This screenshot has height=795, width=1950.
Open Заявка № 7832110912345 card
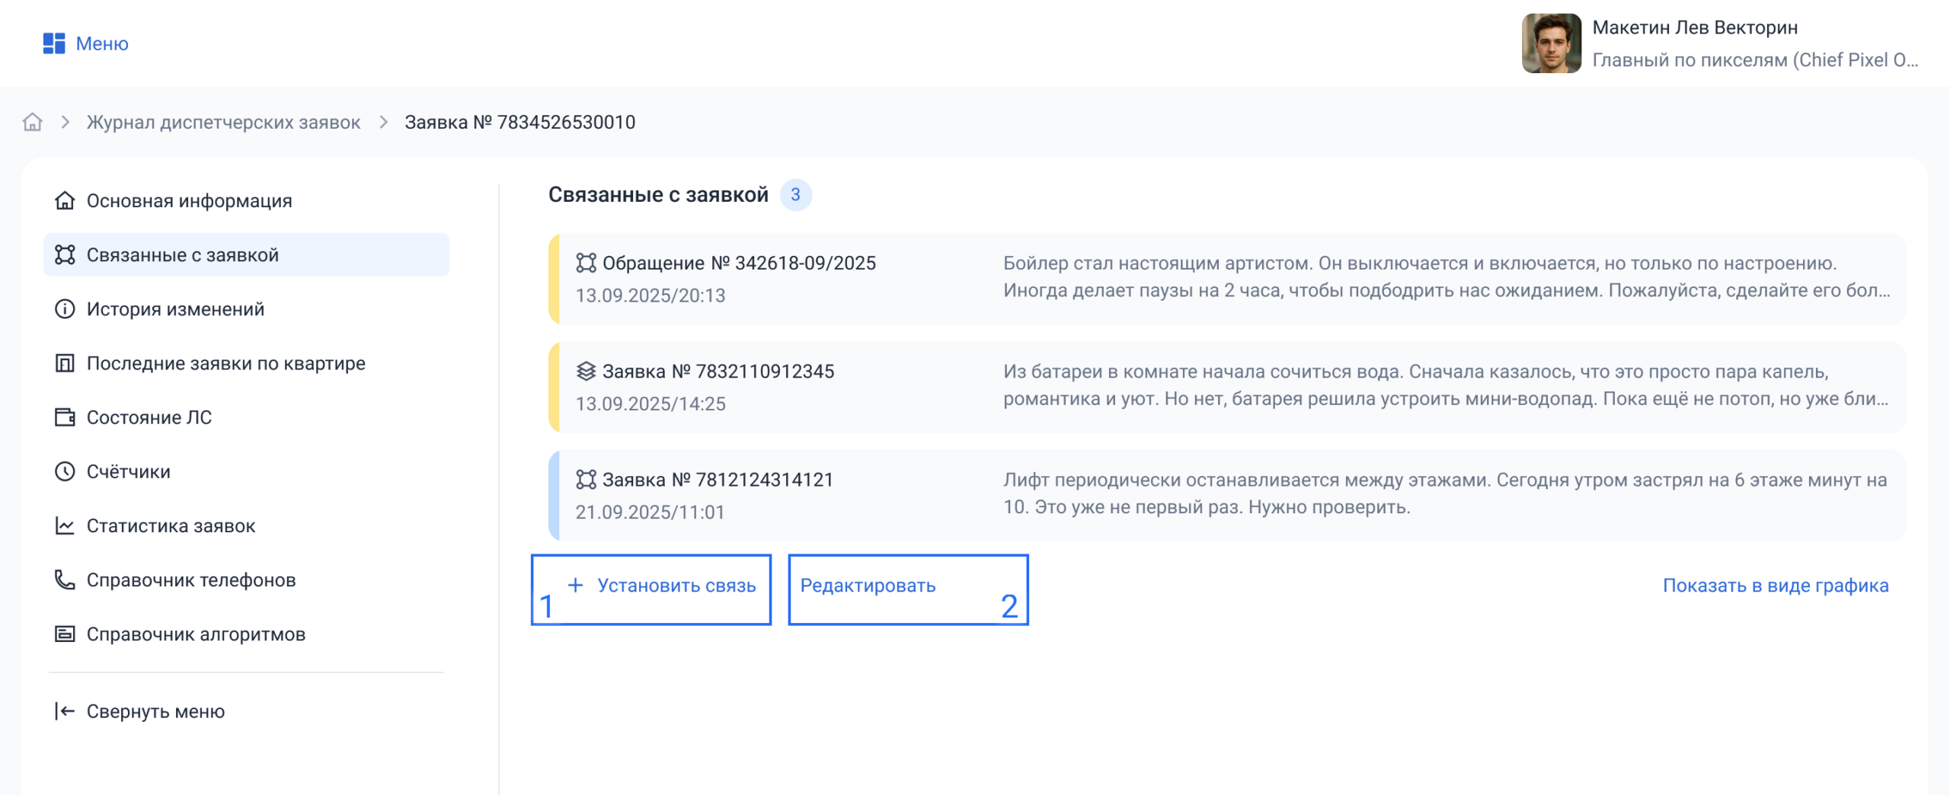click(x=718, y=372)
